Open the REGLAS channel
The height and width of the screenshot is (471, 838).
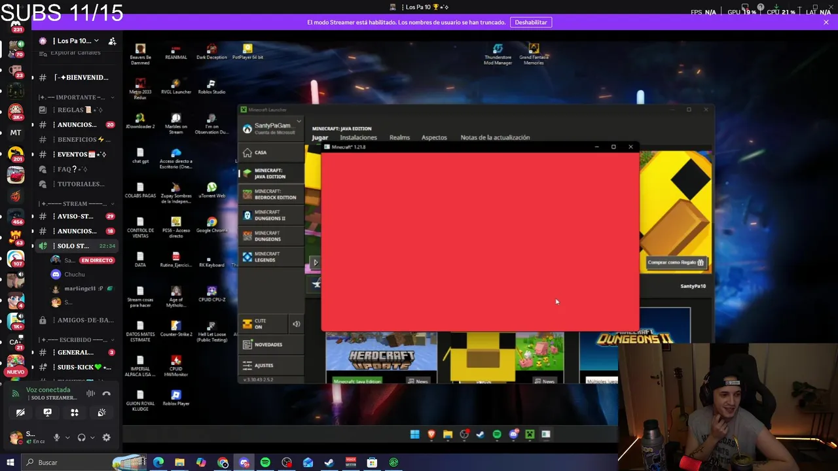(x=75, y=110)
